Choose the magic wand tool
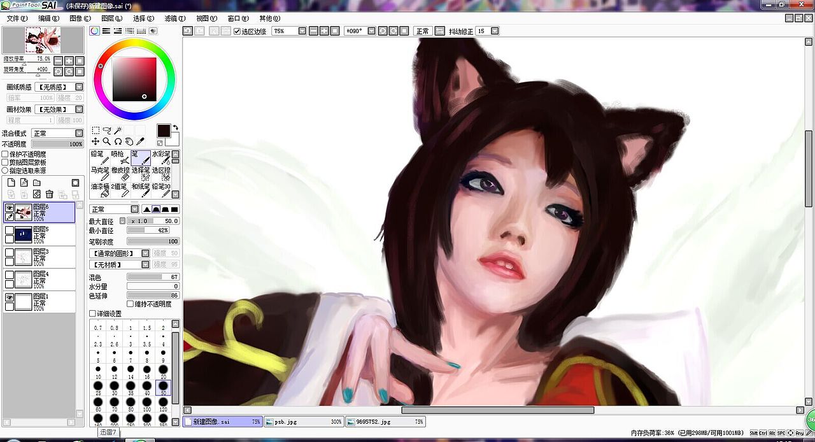 tap(118, 131)
